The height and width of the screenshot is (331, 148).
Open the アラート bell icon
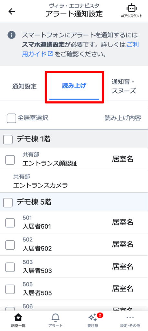click(55, 317)
